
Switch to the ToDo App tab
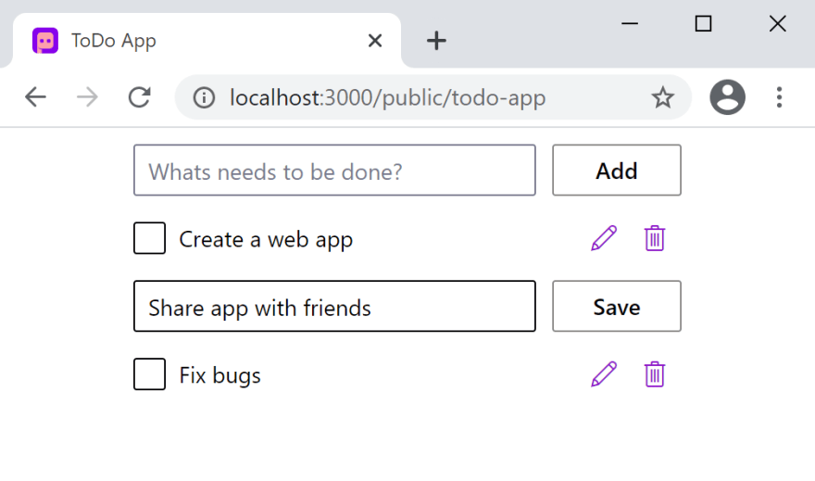(x=185, y=41)
